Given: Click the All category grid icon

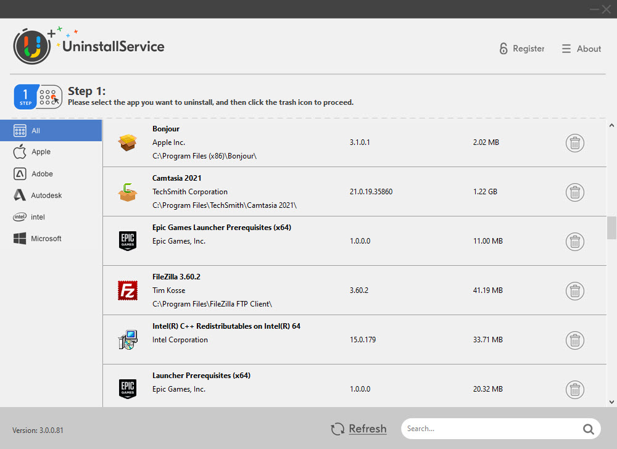Looking at the screenshot, I should tap(20, 131).
